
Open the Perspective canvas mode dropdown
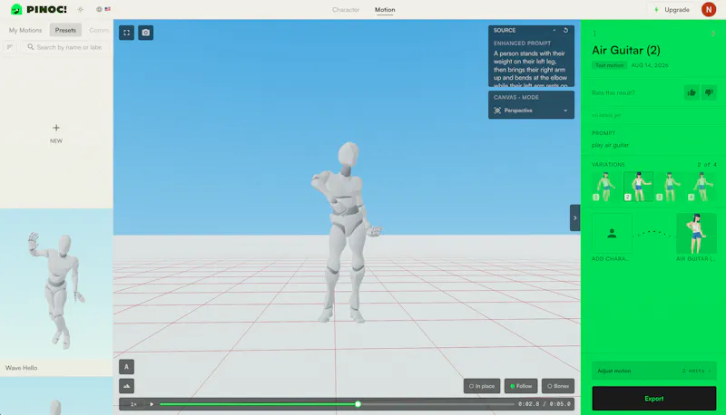[x=531, y=111]
